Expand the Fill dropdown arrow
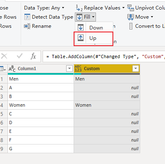165x164 pixels. click(93, 17)
